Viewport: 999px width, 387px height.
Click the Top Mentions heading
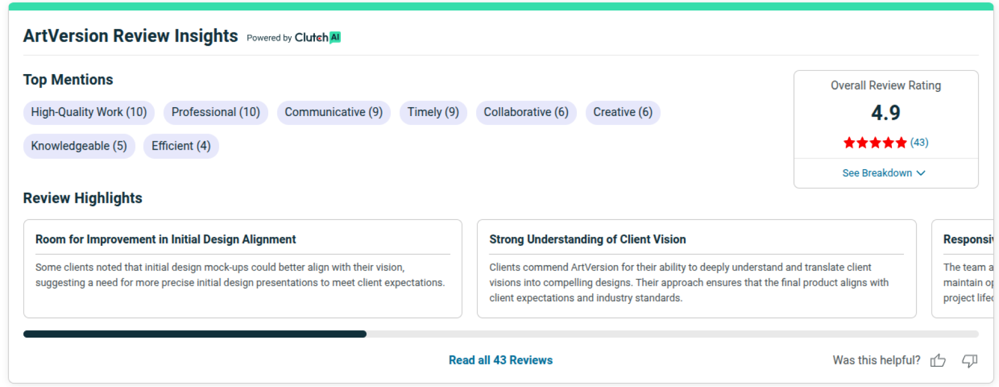(68, 79)
